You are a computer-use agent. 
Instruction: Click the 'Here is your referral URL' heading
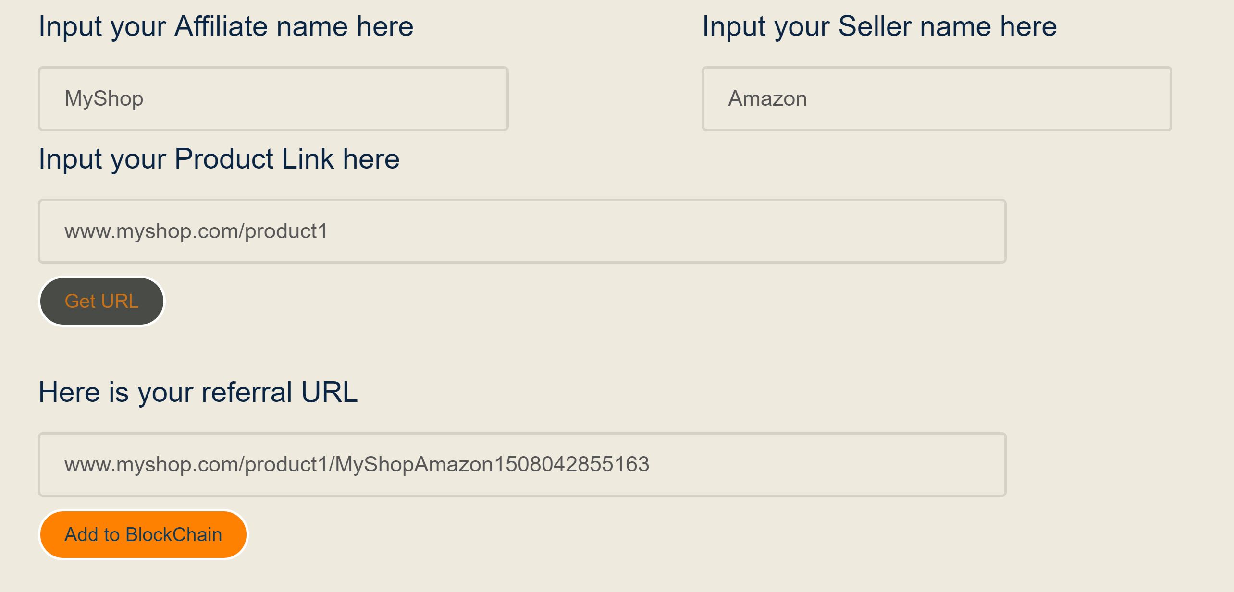click(198, 392)
